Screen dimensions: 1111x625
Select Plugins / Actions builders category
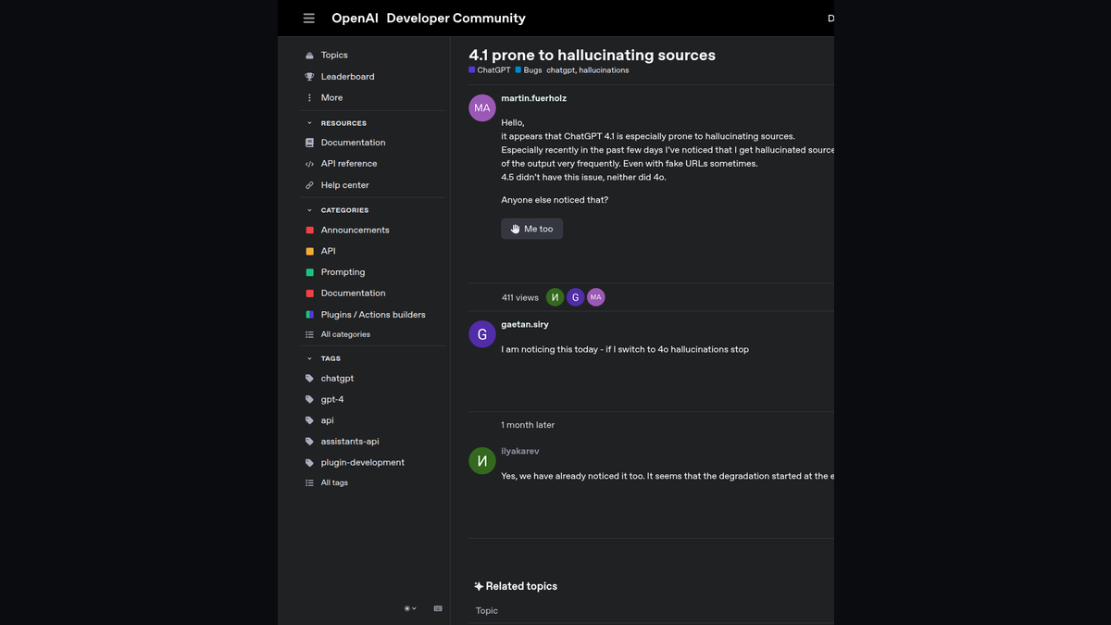pyautogui.click(x=374, y=315)
